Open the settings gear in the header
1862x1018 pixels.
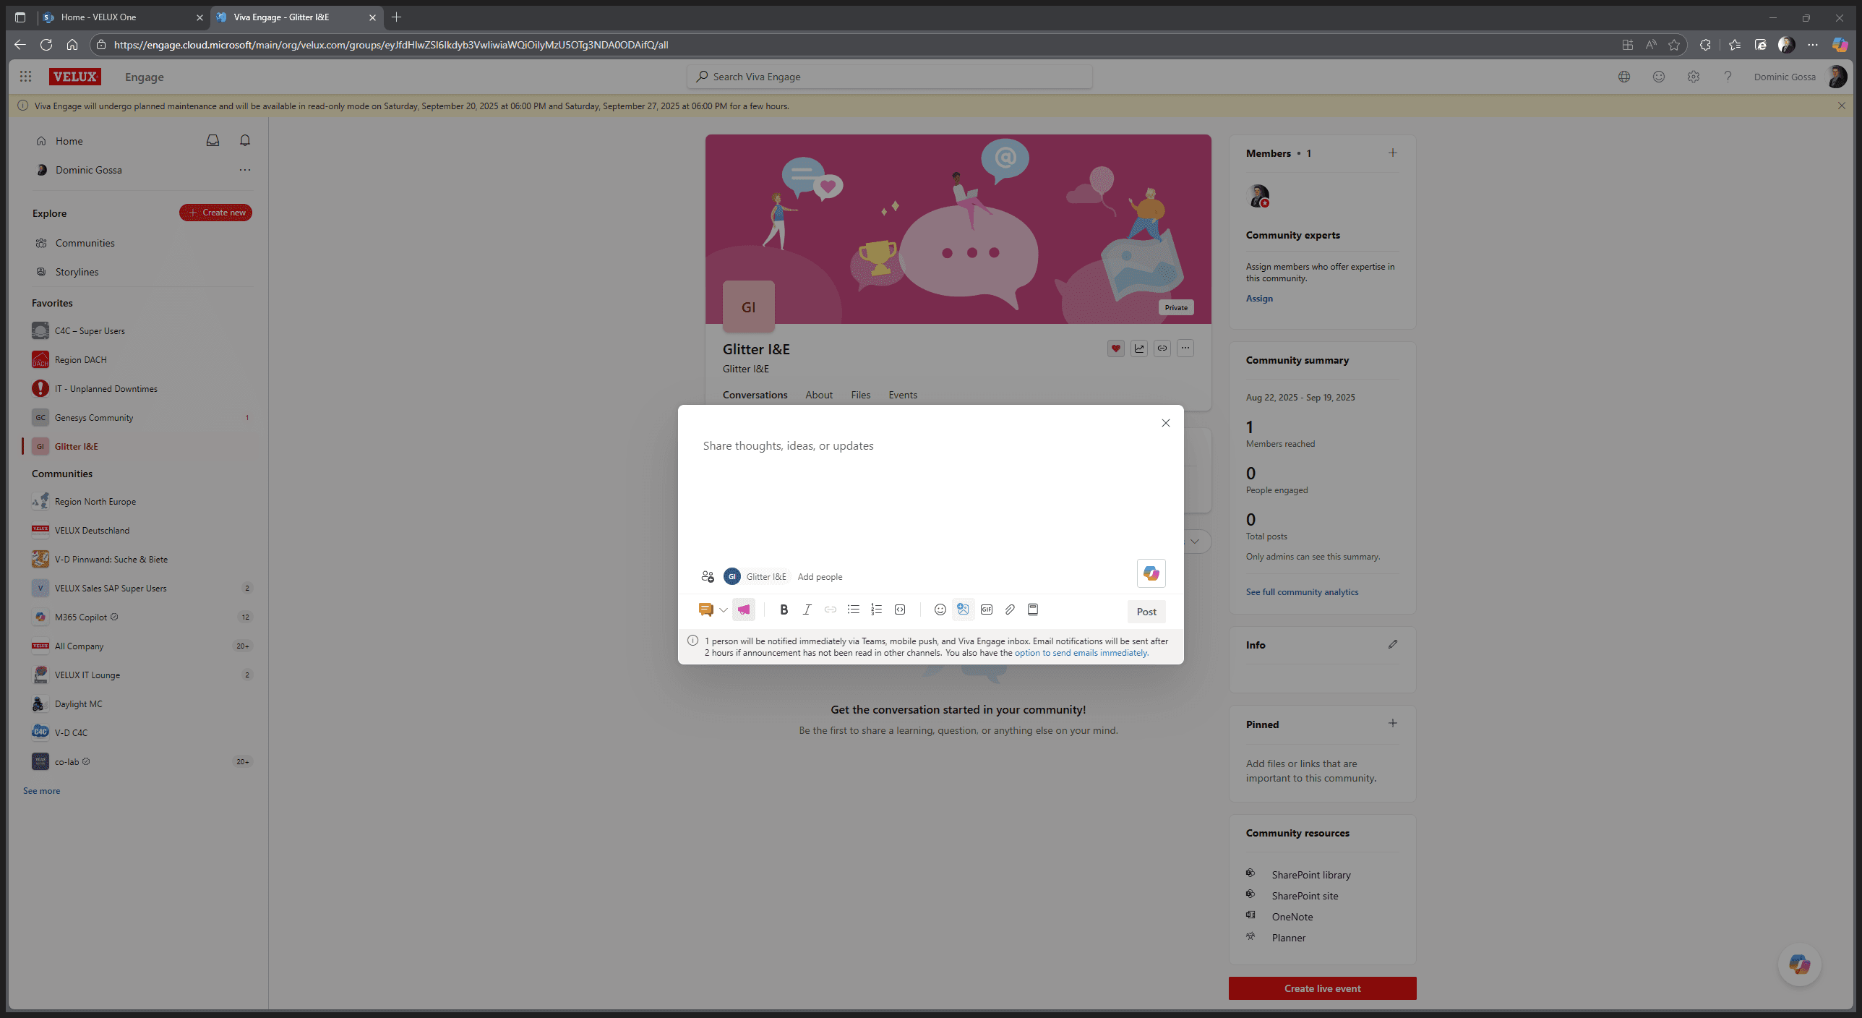click(1693, 77)
